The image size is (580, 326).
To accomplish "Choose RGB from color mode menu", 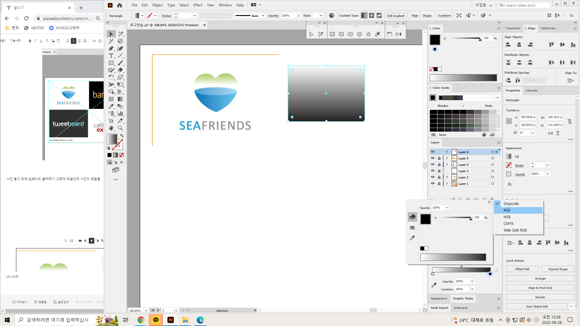I will (x=518, y=210).
